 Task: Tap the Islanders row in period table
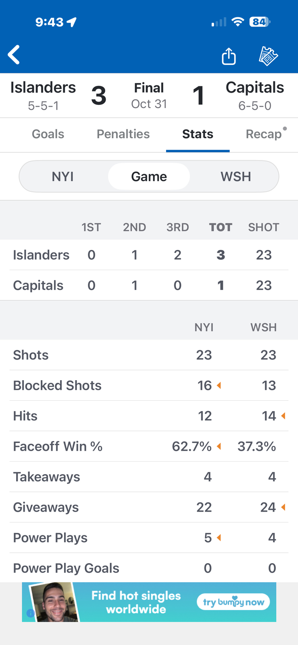(41, 255)
